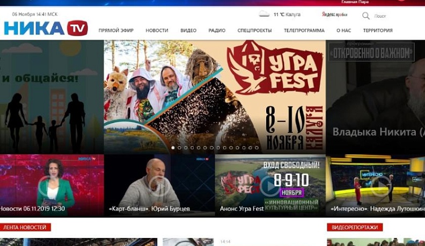This screenshot has width=425, height=246.
Task: Select the second carousel slide dot
Action: 179,147
